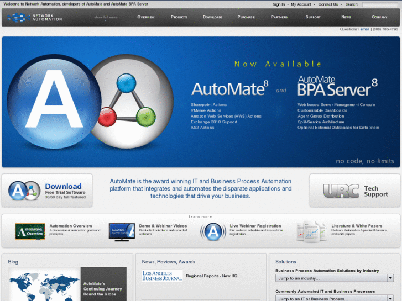The image size is (402, 301).
Task: Open the Overview menu
Action: point(146,17)
